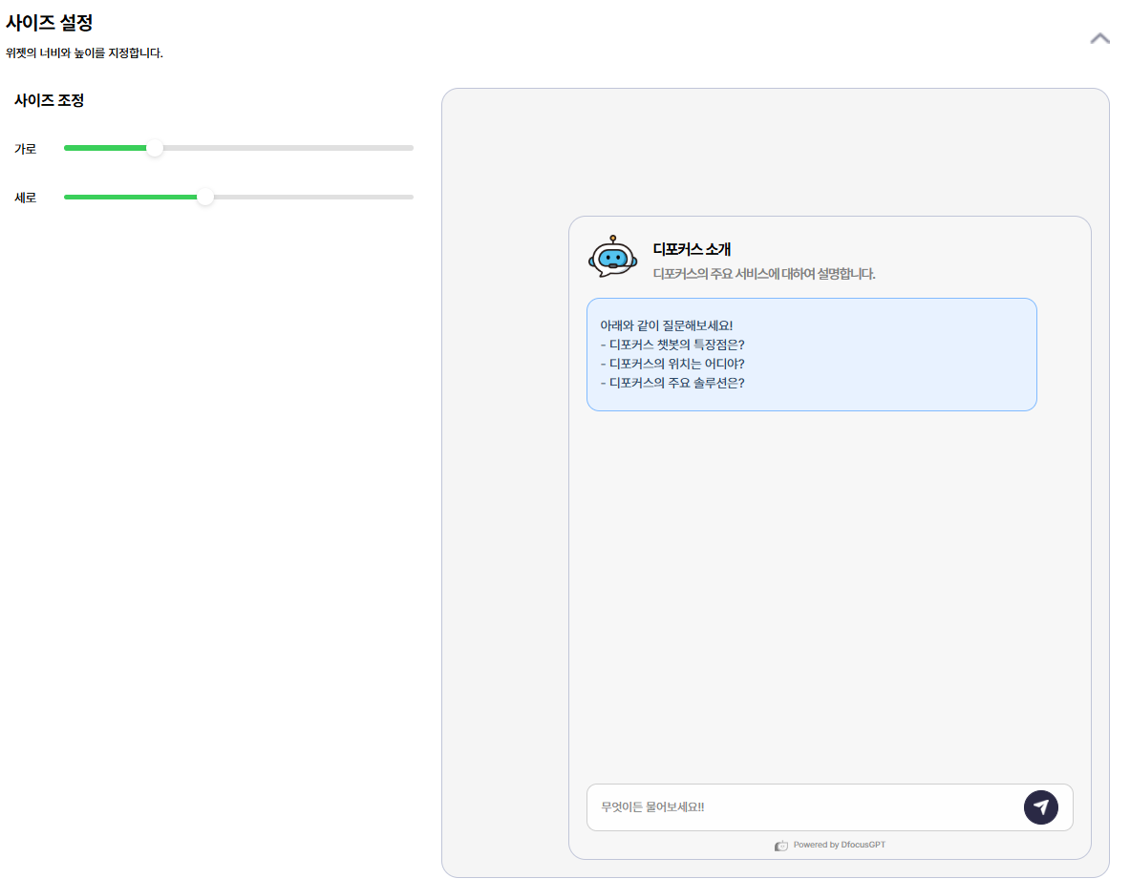Click the 사이즈 설정 section heading
The image size is (1130, 879).
(x=49, y=23)
